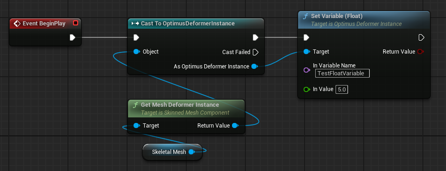Click the purple In Variable Name pin
The image size is (446, 171).
pos(306,70)
